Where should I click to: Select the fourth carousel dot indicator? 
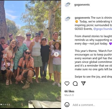click(x=7, y=105)
